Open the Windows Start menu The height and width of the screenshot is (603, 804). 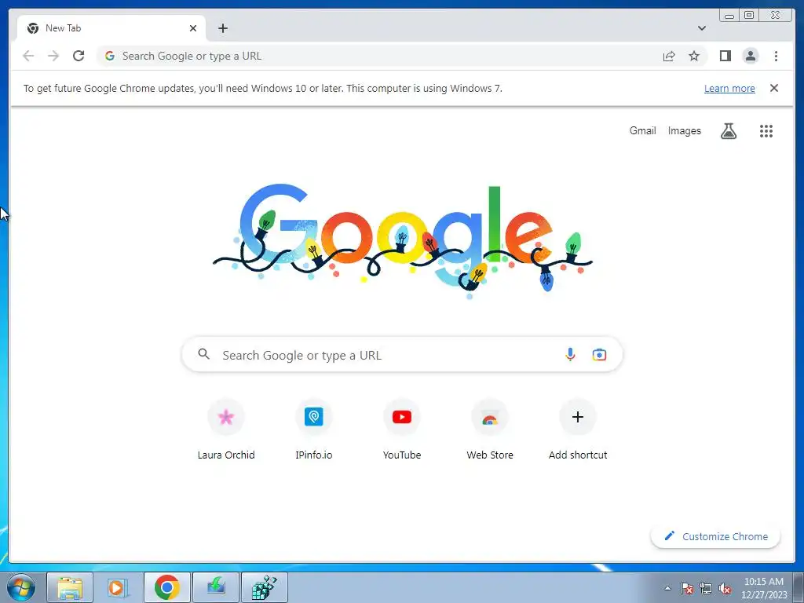[x=21, y=587]
